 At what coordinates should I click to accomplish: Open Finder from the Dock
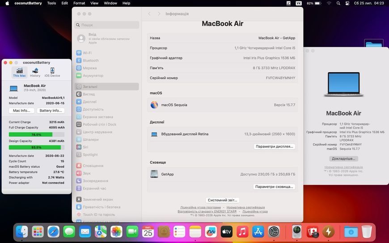22,232
